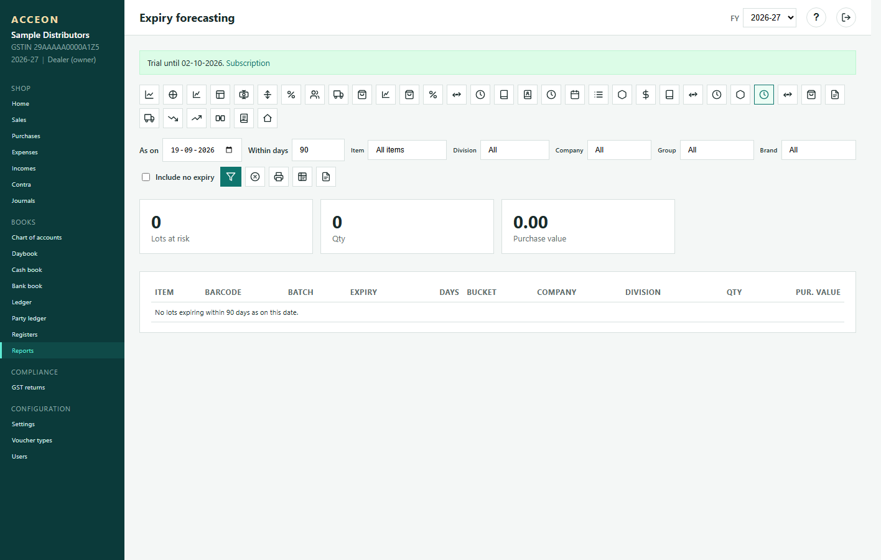Click the Purchase value 0.00 figure
The image size is (881, 560).
coord(531,222)
